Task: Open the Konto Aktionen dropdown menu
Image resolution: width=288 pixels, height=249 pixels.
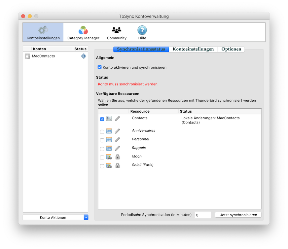Action: pos(55,217)
